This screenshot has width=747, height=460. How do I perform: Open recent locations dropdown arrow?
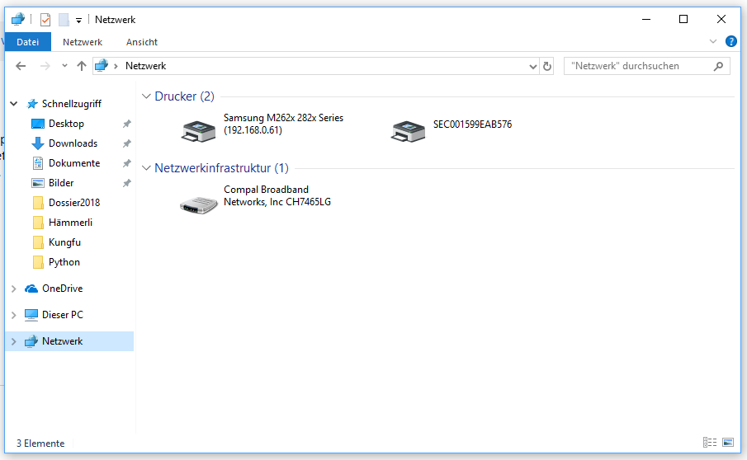click(x=64, y=66)
